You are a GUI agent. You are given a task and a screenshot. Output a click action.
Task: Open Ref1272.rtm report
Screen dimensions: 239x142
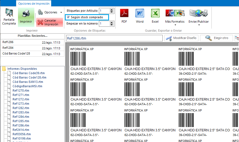click(21, 99)
